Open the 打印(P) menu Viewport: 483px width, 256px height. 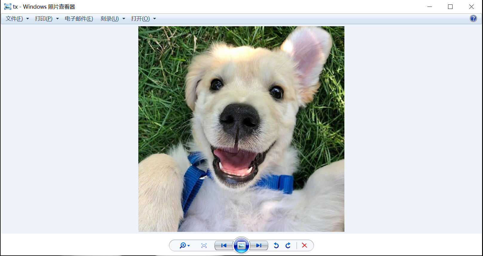(x=47, y=19)
